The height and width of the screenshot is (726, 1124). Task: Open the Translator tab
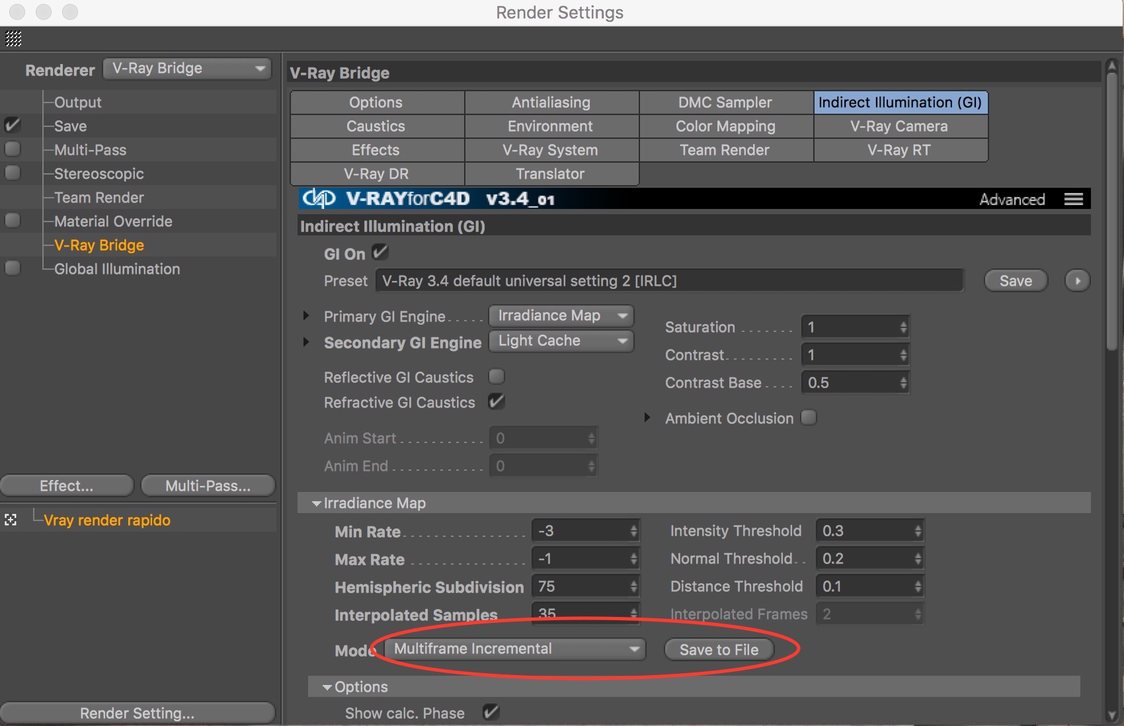tap(551, 174)
